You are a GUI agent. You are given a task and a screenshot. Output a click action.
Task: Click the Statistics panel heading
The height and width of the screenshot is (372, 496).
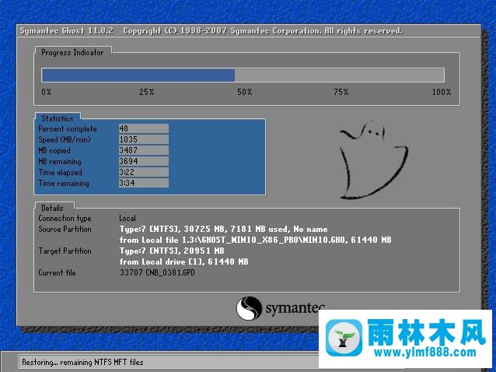tap(58, 118)
